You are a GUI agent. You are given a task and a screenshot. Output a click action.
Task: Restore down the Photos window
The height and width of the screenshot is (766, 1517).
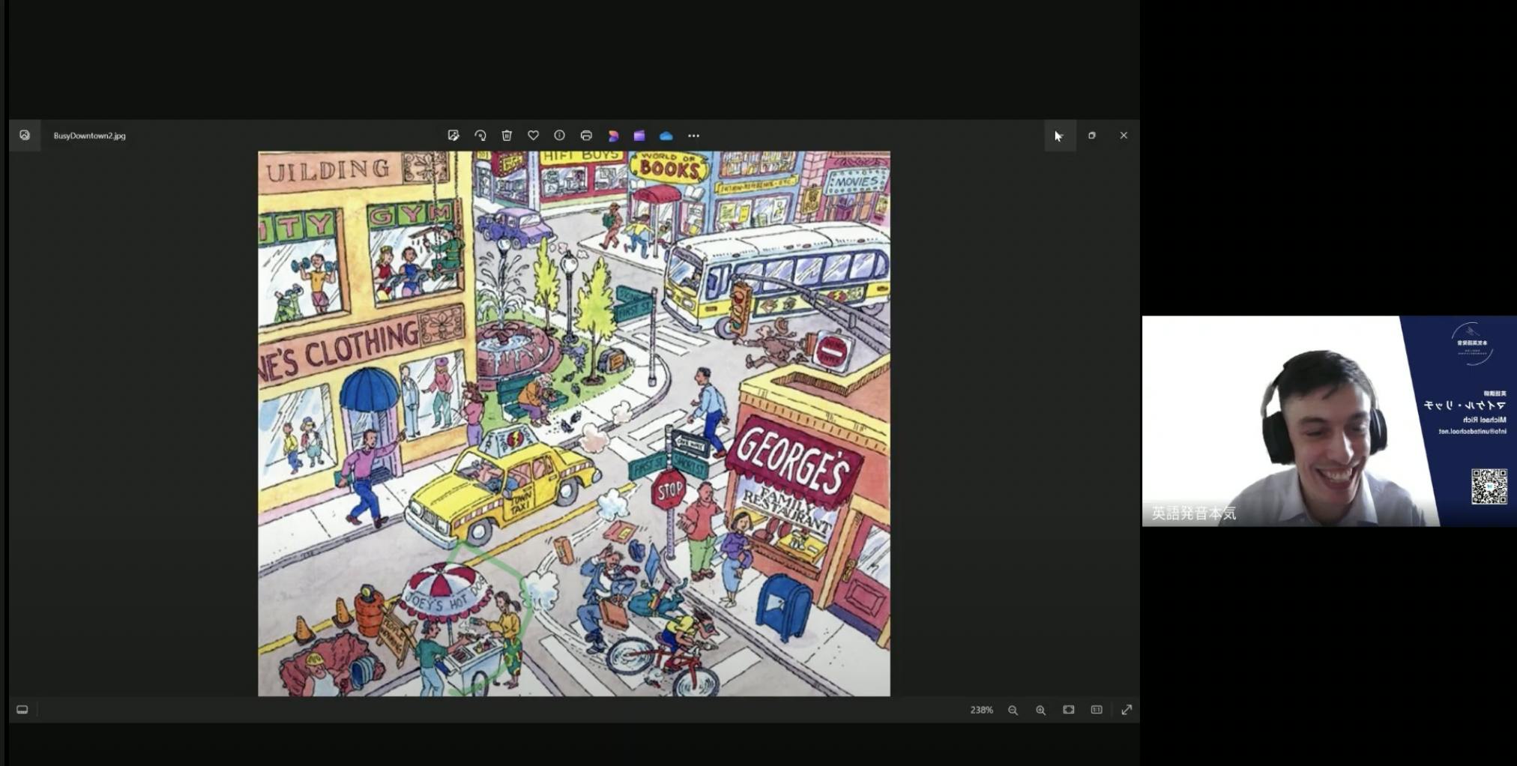click(1092, 136)
